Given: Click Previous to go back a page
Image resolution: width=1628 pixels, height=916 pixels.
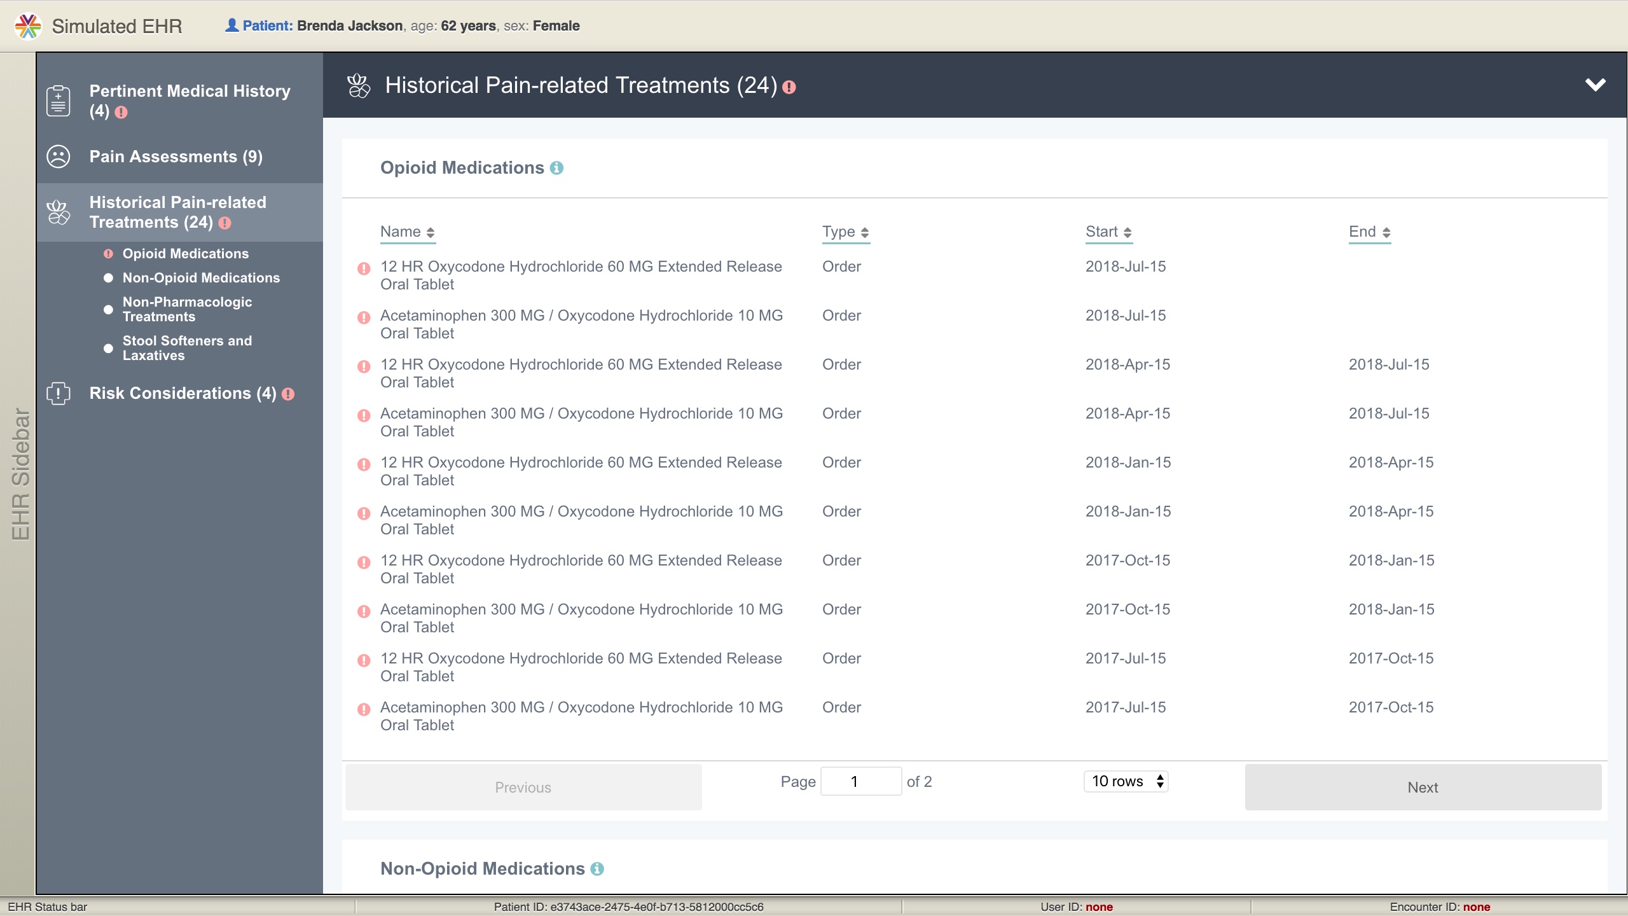Looking at the screenshot, I should point(523,788).
